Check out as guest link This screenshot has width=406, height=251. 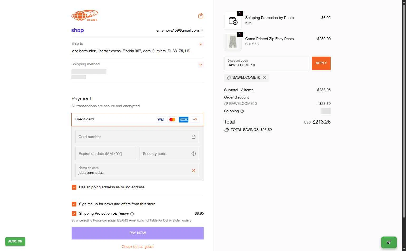(138, 247)
